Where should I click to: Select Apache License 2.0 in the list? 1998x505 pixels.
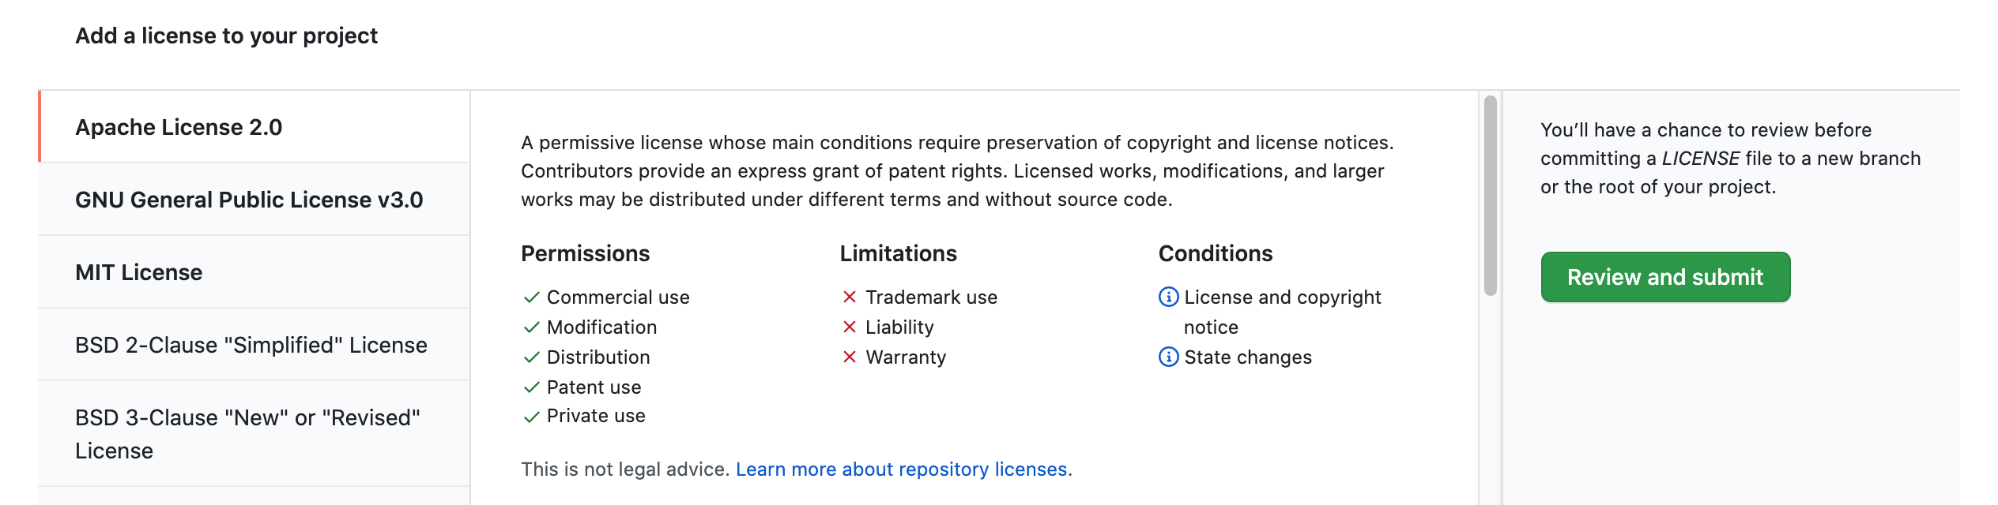254,127
